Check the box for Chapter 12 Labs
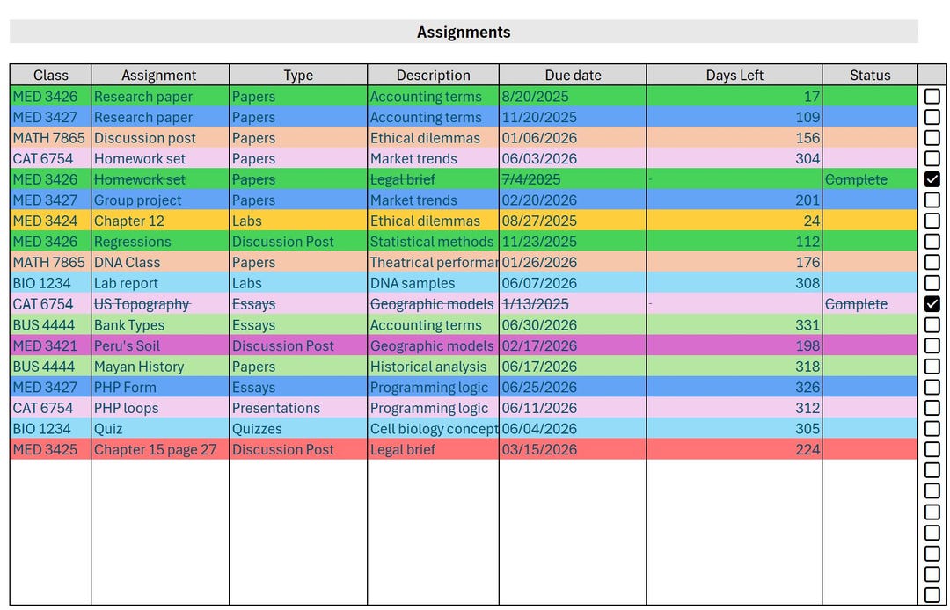Screen dimensions: 950x610 pyautogui.click(x=932, y=221)
